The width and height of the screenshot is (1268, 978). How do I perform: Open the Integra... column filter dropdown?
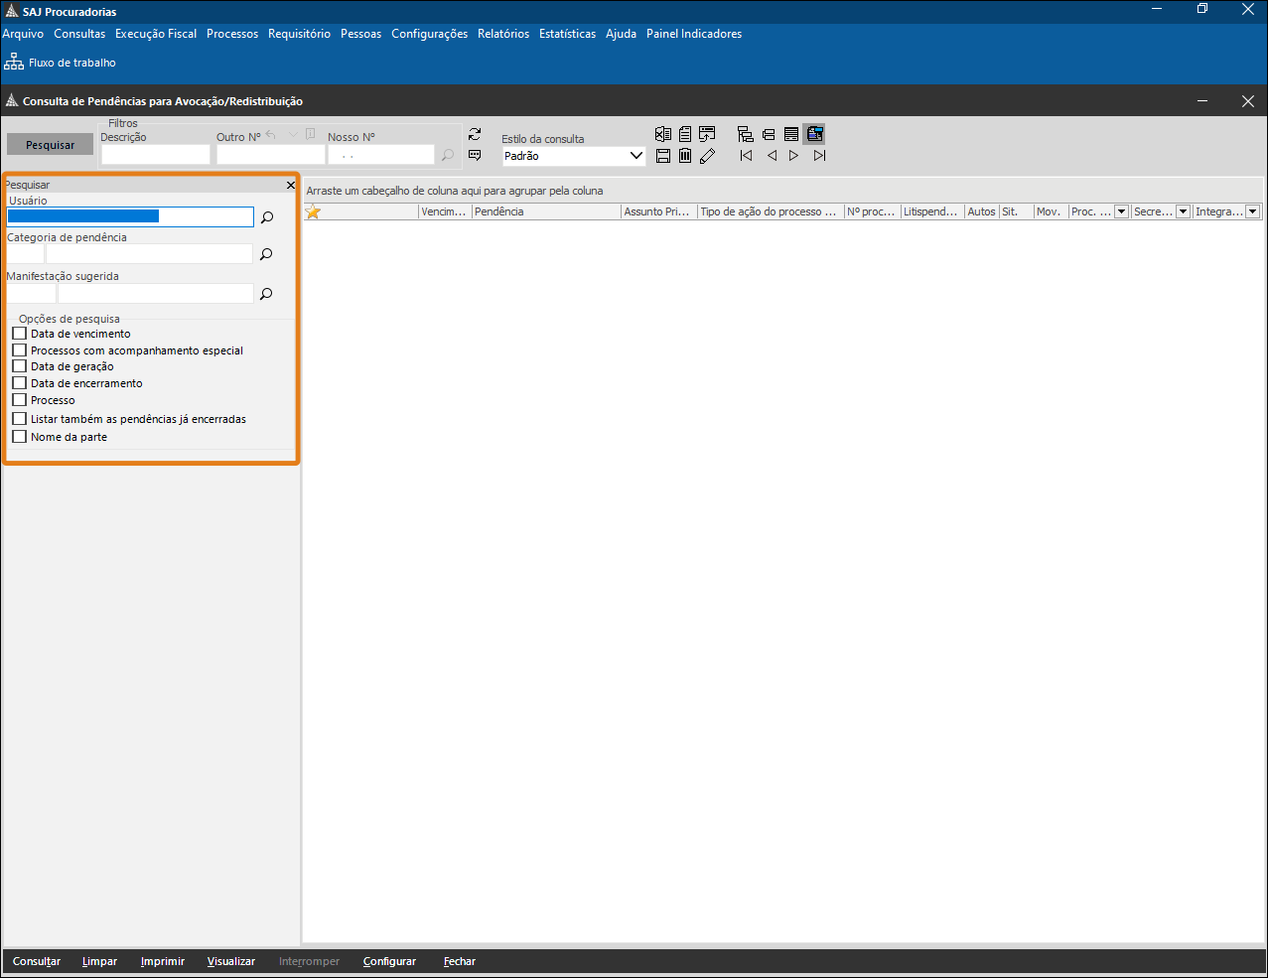[x=1252, y=211]
